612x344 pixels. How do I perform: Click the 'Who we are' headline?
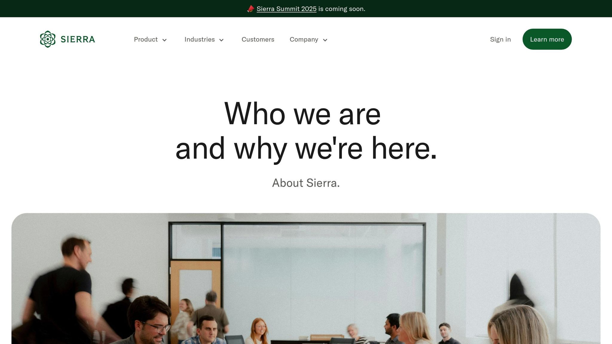coord(302,114)
